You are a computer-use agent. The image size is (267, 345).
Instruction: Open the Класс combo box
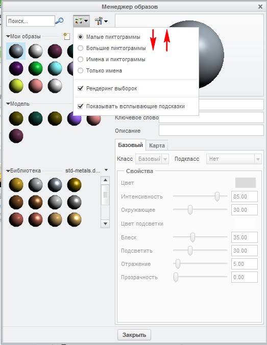pos(152,159)
